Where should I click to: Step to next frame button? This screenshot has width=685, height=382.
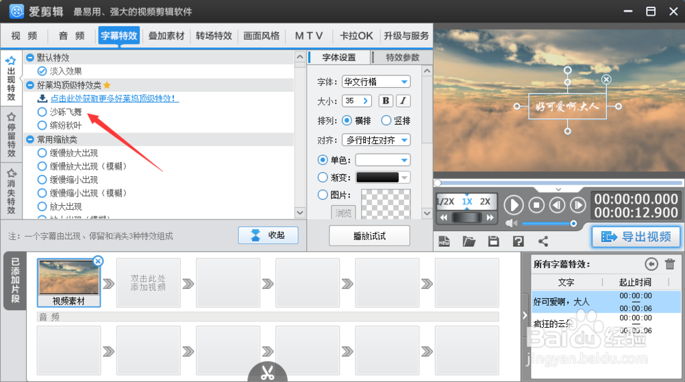click(x=577, y=205)
